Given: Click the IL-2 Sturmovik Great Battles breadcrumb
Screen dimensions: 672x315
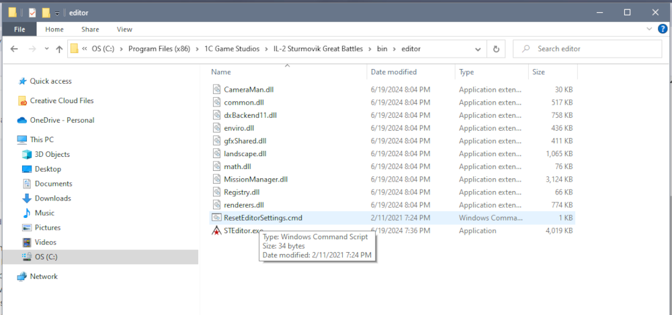Looking at the screenshot, I should coord(319,49).
